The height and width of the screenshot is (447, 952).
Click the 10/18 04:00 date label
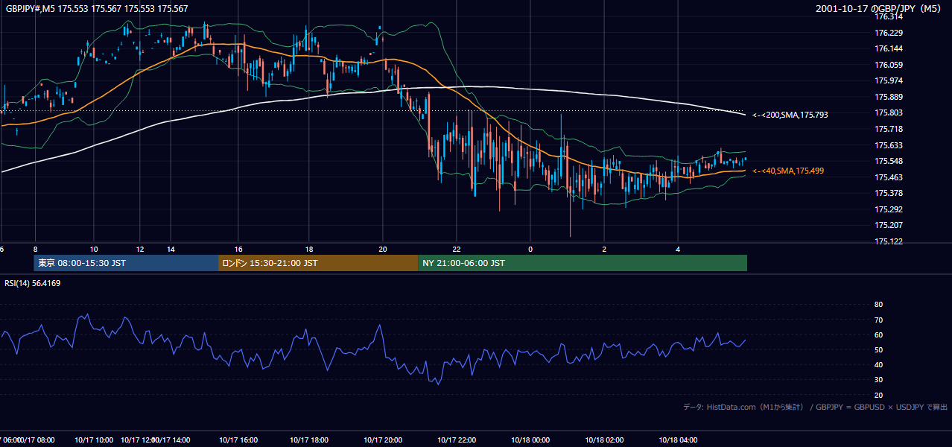[678, 440]
